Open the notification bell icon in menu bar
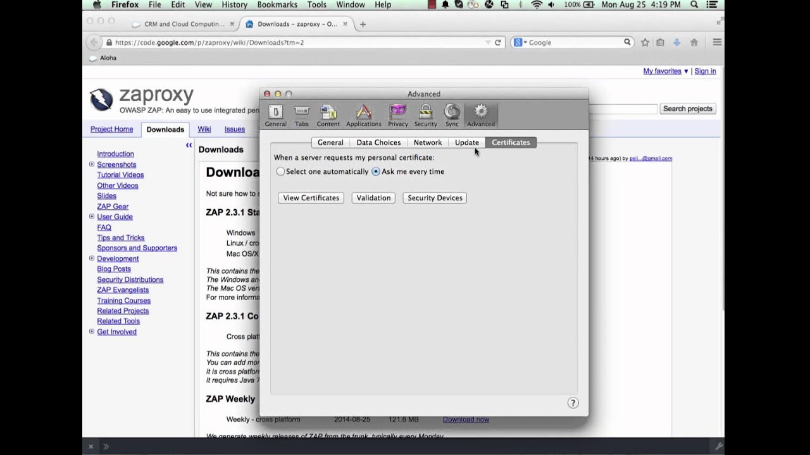This screenshot has width=810, height=455. (x=445, y=4)
